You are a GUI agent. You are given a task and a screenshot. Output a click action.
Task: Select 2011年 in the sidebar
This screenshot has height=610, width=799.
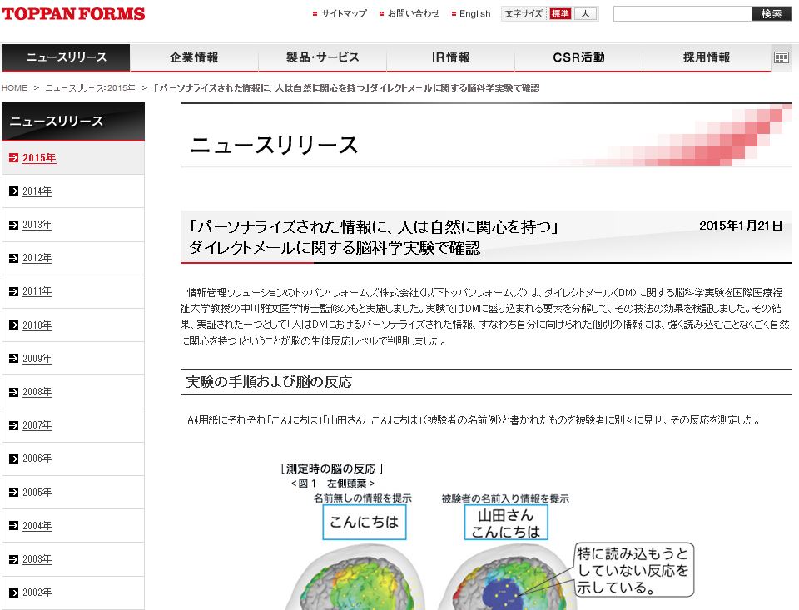coord(37,291)
